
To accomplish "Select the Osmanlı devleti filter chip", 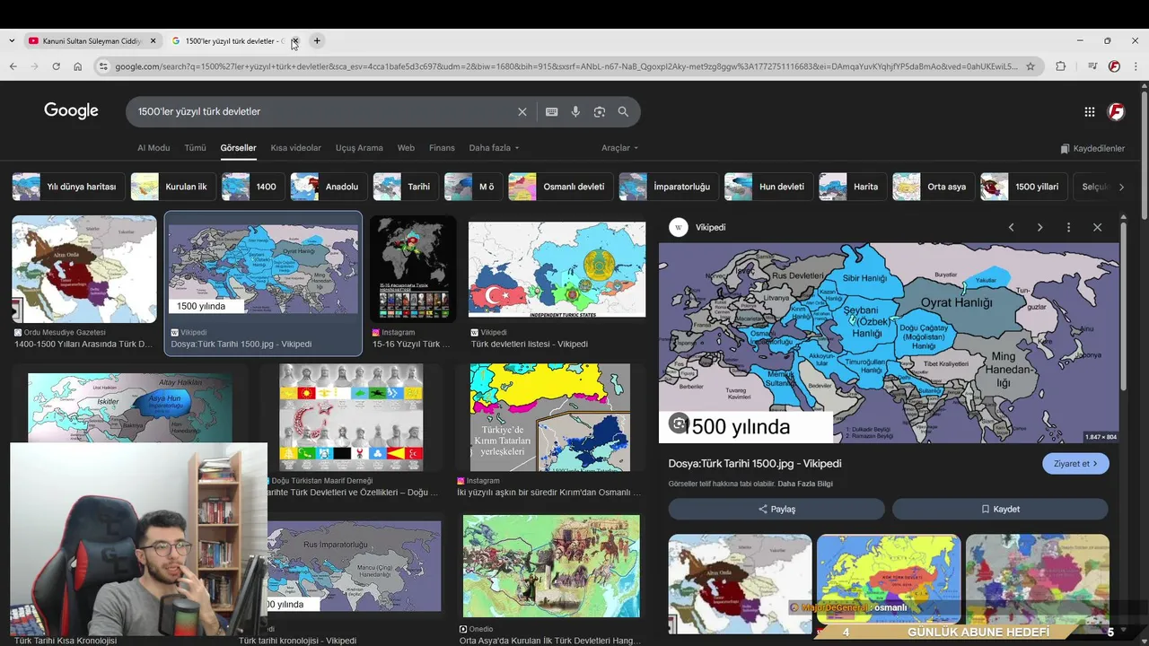I will (x=560, y=187).
